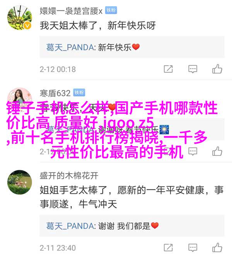232x256 pixels.
Task: Reply to the 2-12 00:18 comment
Action: 193,69
